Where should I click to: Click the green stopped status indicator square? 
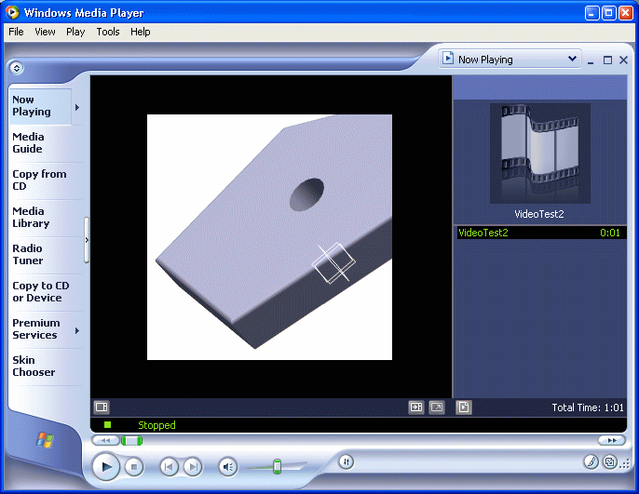click(108, 425)
